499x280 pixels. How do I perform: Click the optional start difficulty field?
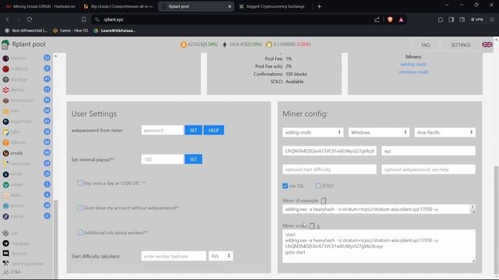click(x=329, y=170)
